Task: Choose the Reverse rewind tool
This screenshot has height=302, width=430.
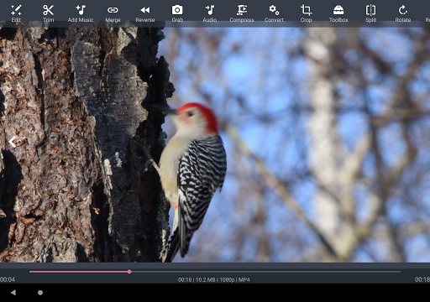Action: [x=145, y=13]
